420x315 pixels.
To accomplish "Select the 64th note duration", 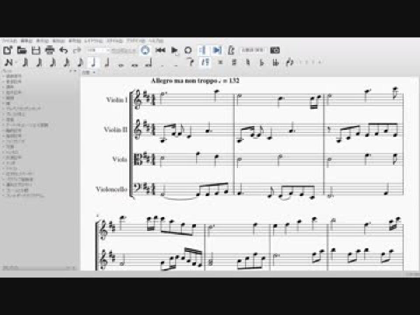I will point(39,63).
